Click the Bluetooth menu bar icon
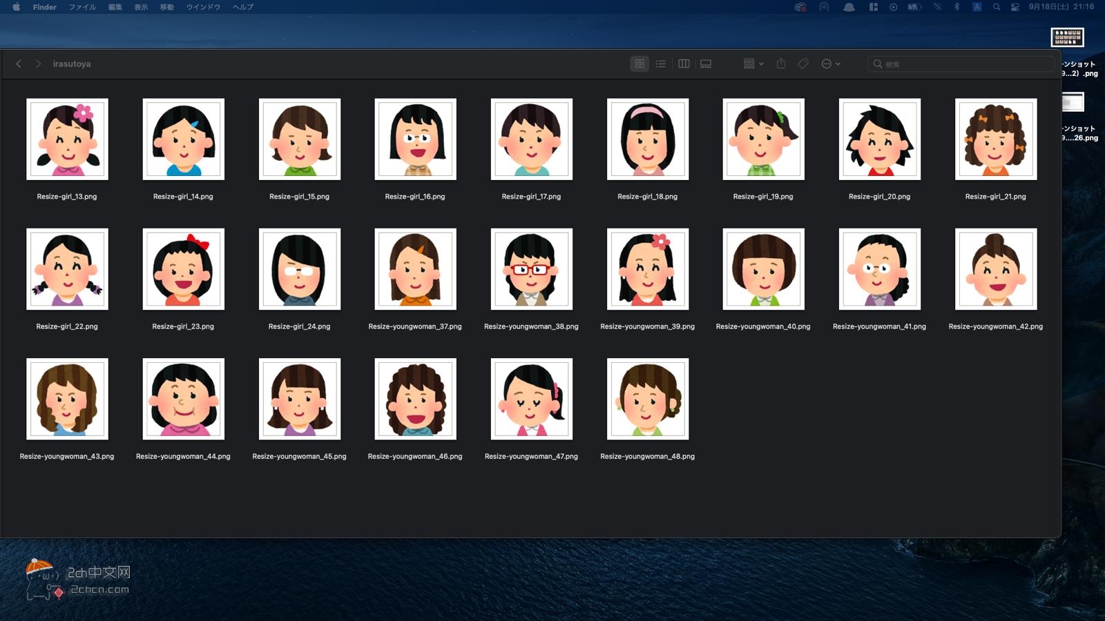 coord(957,7)
